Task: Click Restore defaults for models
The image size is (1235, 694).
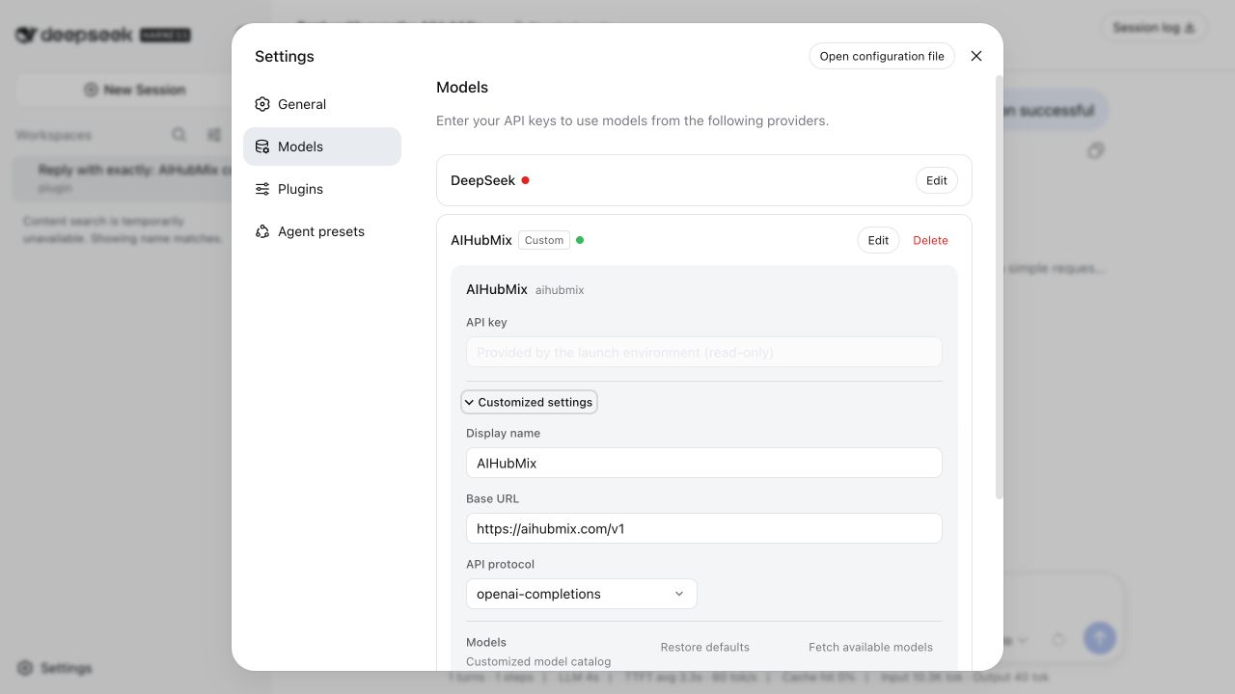Action: pos(705,647)
